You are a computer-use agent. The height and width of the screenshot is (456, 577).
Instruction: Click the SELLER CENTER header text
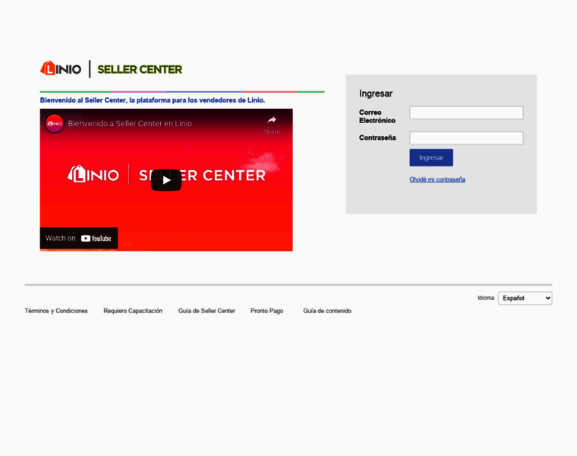coord(140,69)
